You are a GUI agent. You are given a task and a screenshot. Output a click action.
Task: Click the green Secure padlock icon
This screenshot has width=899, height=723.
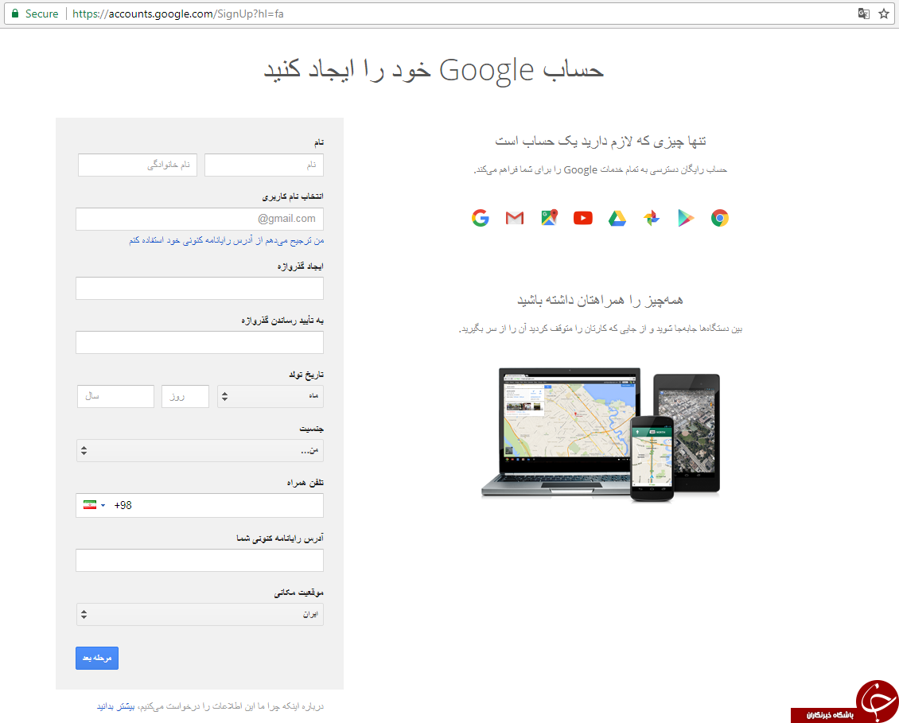click(15, 14)
